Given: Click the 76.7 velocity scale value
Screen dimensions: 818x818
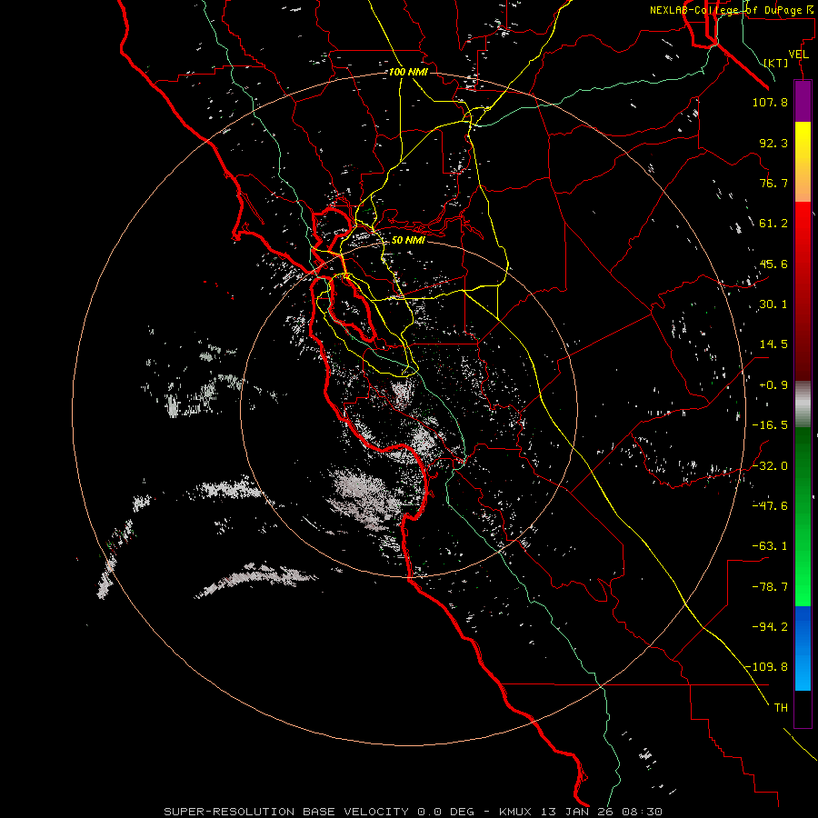Looking at the screenshot, I should point(773,183).
